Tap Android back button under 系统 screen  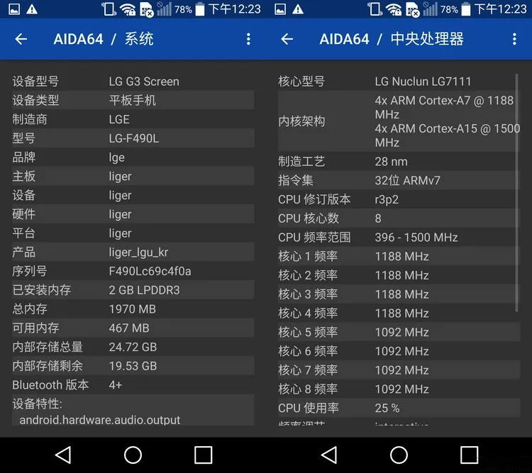point(63,455)
